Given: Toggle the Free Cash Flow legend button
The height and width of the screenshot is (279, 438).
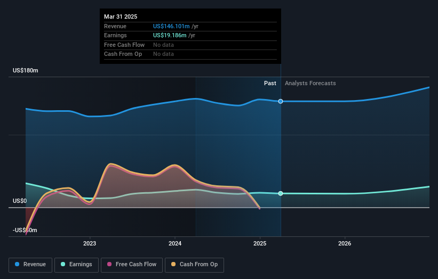Looking at the screenshot, I should point(132,265).
